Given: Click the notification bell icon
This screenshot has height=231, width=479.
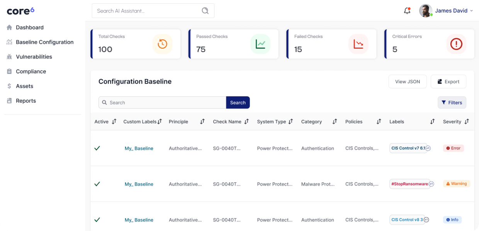Looking at the screenshot, I should pyautogui.click(x=407, y=11).
